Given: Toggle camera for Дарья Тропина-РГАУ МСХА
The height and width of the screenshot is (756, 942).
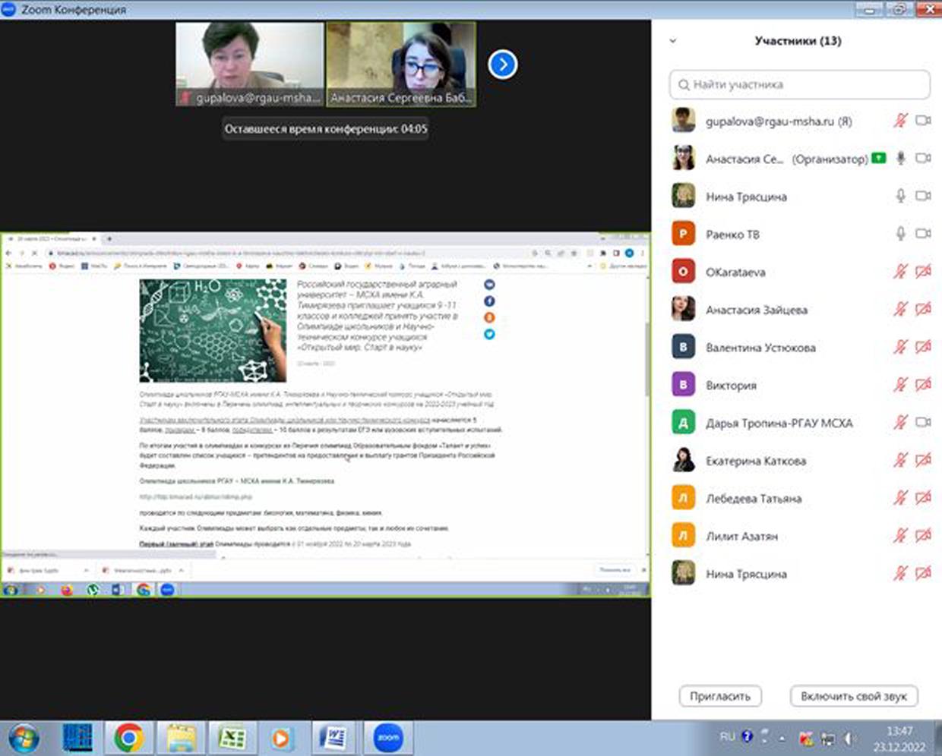Looking at the screenshot, I should point(923,423).
